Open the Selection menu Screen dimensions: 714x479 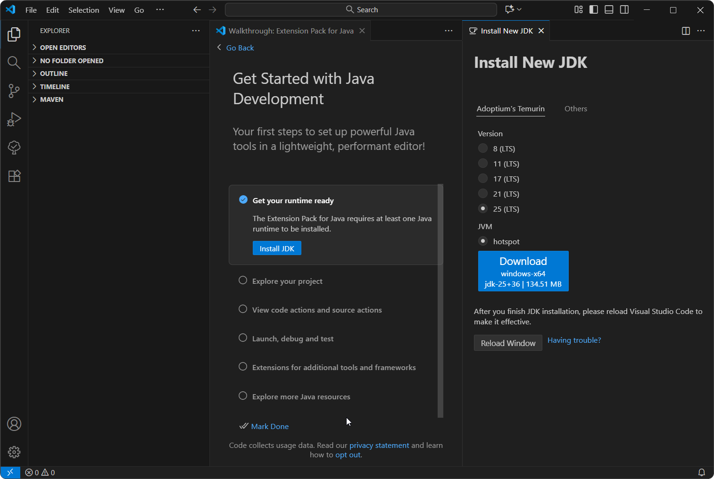pos(83,9)
